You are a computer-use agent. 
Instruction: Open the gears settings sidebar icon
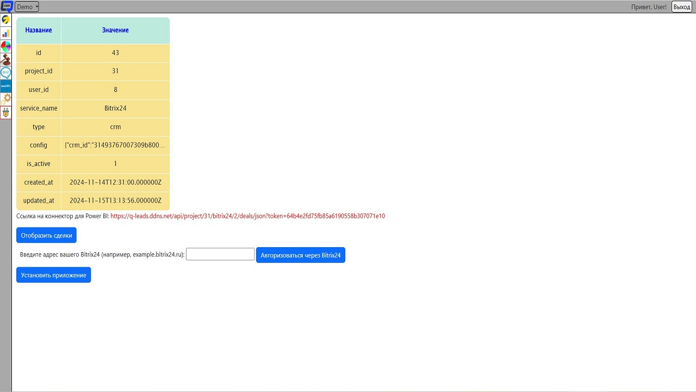[6, 99]
